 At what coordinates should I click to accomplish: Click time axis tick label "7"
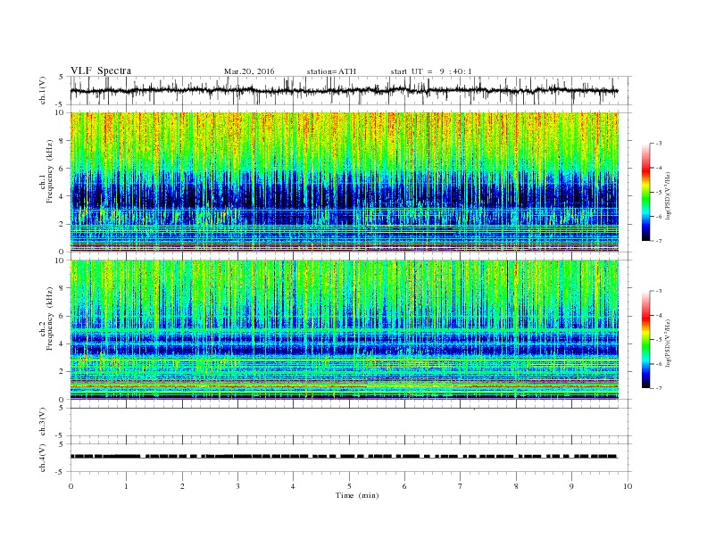coord(461,486)
